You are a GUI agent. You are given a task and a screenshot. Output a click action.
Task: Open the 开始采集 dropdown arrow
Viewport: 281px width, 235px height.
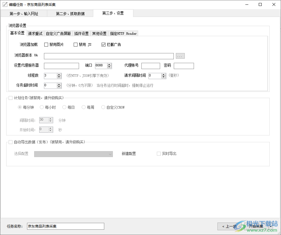(271, 226)
